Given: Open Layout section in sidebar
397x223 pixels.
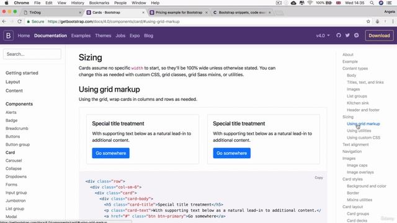Looking at the screenshot, I should [x=12, y=82].
